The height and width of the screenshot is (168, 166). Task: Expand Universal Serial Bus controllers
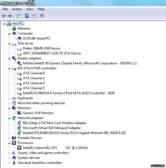coord(9,163)
